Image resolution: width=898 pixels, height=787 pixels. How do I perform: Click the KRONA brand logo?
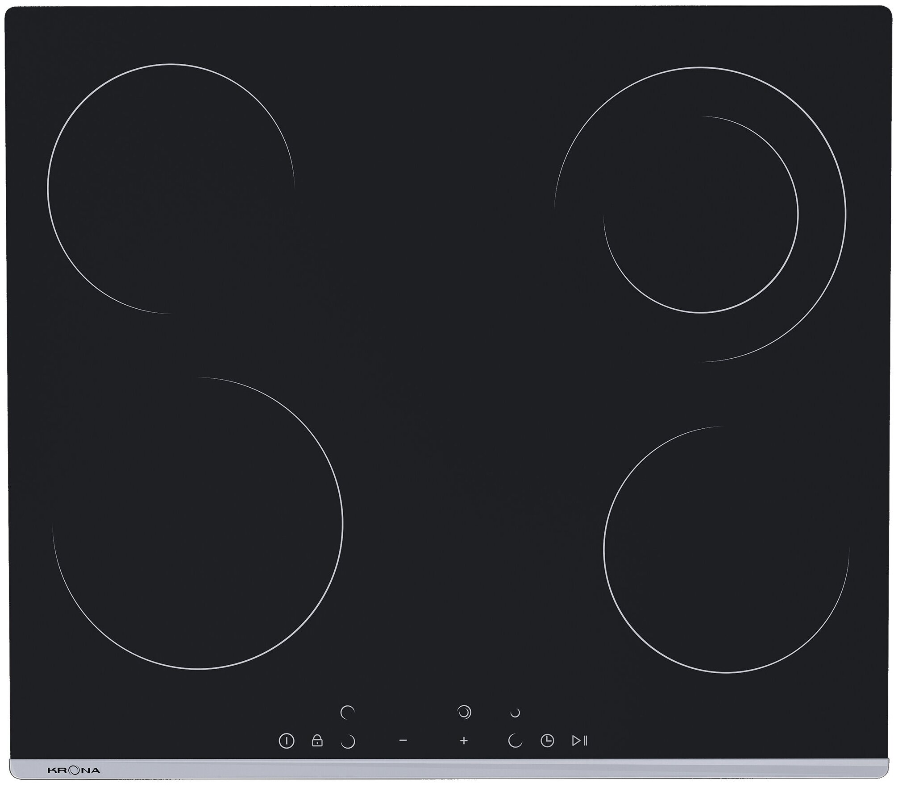coord(74,770)
